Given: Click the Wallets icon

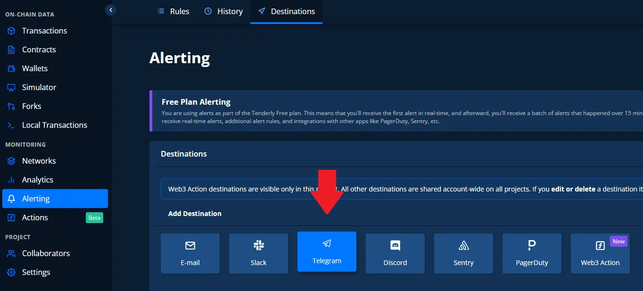Looking at the screenshot, I should coord(12,68).
